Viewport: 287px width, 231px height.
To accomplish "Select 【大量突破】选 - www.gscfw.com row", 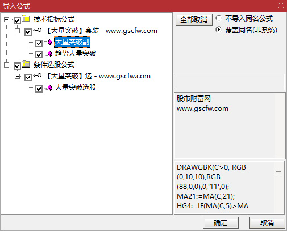I will click(99, 76).
